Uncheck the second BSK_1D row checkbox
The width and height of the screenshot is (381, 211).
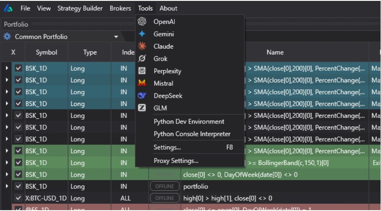pyautogui.click(x=18, y=80)
